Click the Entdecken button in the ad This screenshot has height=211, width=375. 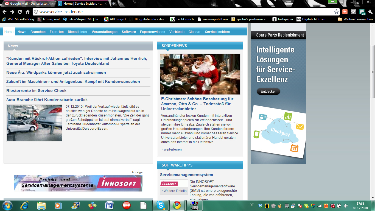click(268, 91)
